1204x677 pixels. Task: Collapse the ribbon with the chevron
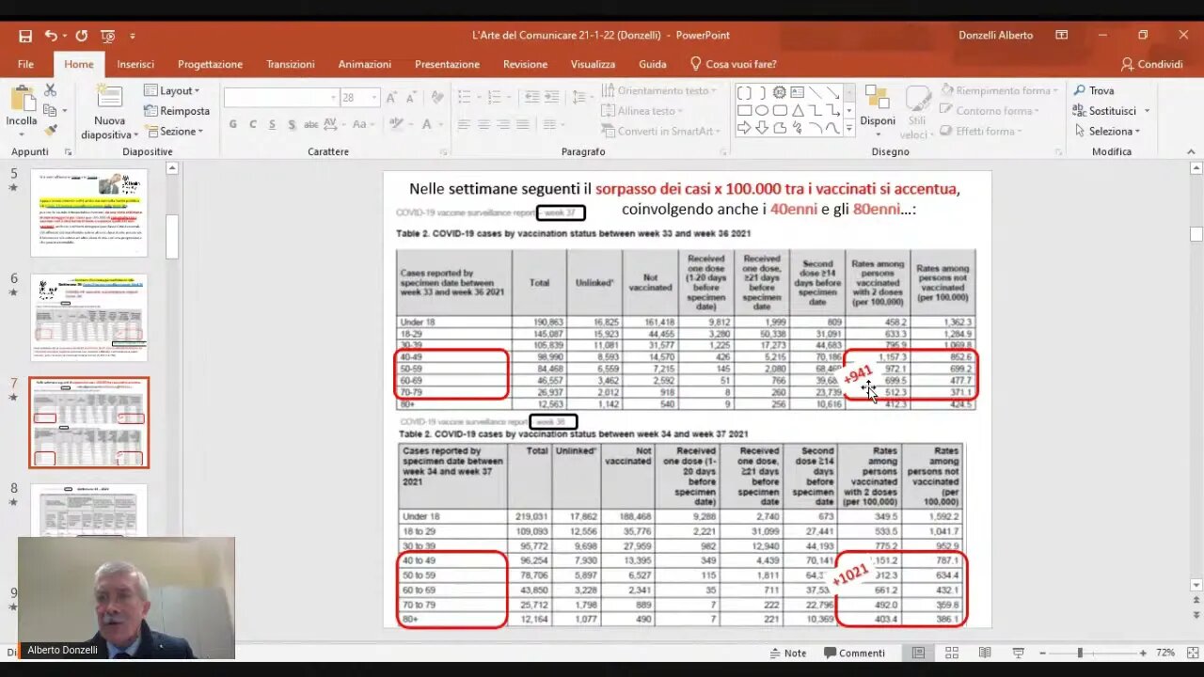click(x=1192, y=151)
